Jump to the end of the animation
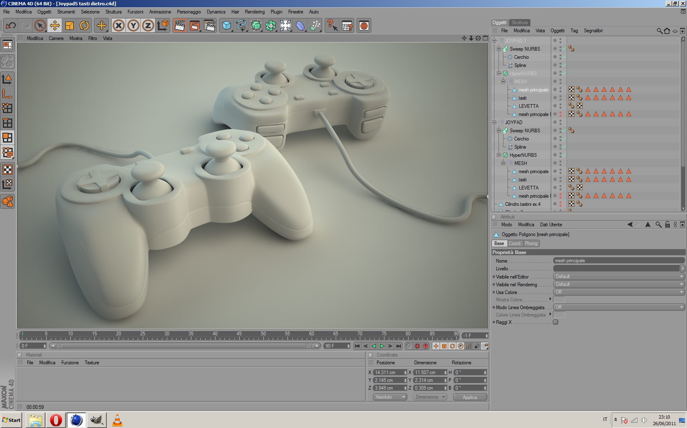Image resolution: width=687 pixels, height=428 pixels. click(x=398, y=346)
